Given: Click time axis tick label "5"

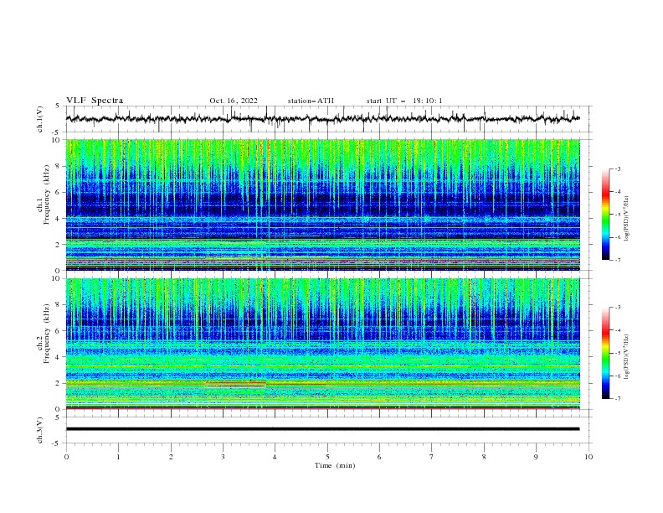Looking at the screenshot, I should (327, 457).
